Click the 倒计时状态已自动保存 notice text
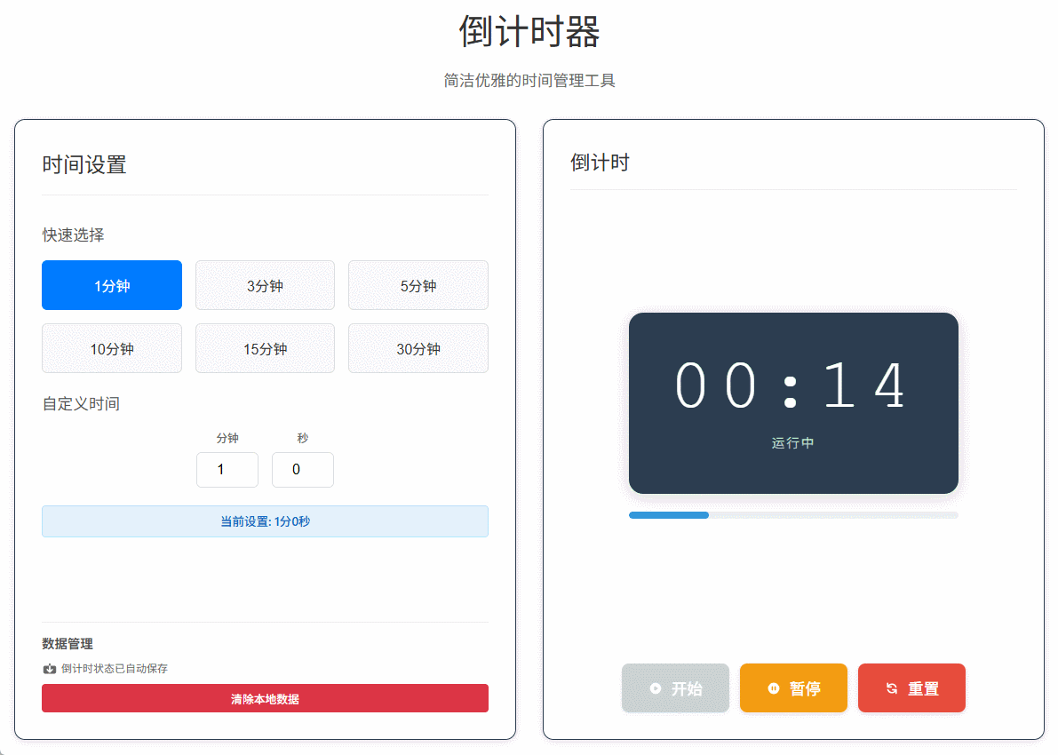 115,669
